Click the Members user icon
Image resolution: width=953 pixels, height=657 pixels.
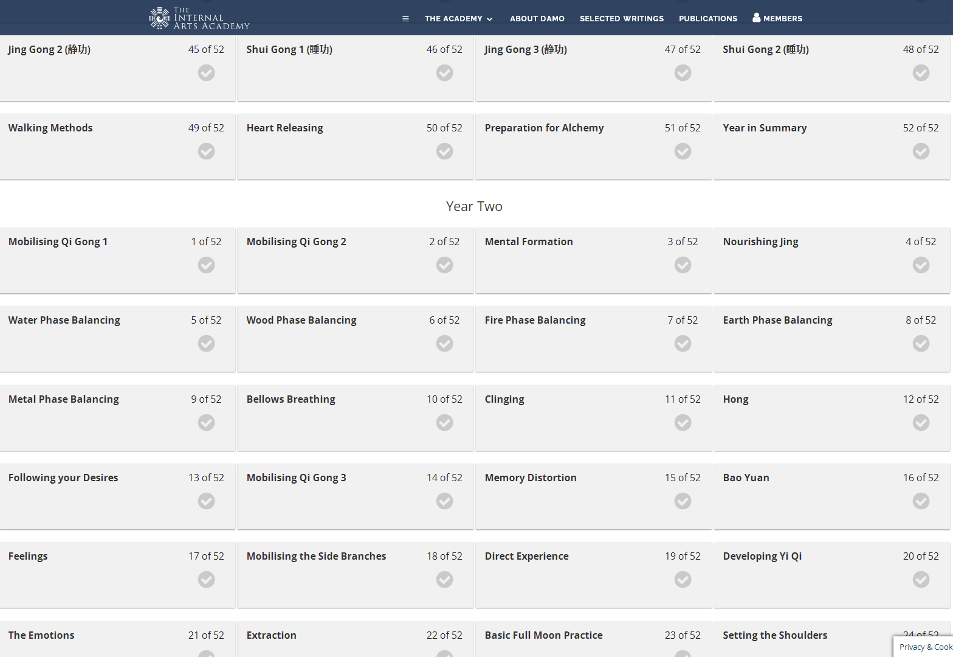756,18
